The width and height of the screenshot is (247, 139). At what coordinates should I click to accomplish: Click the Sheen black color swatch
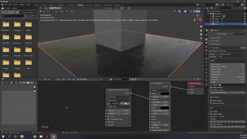coord(165,108)
